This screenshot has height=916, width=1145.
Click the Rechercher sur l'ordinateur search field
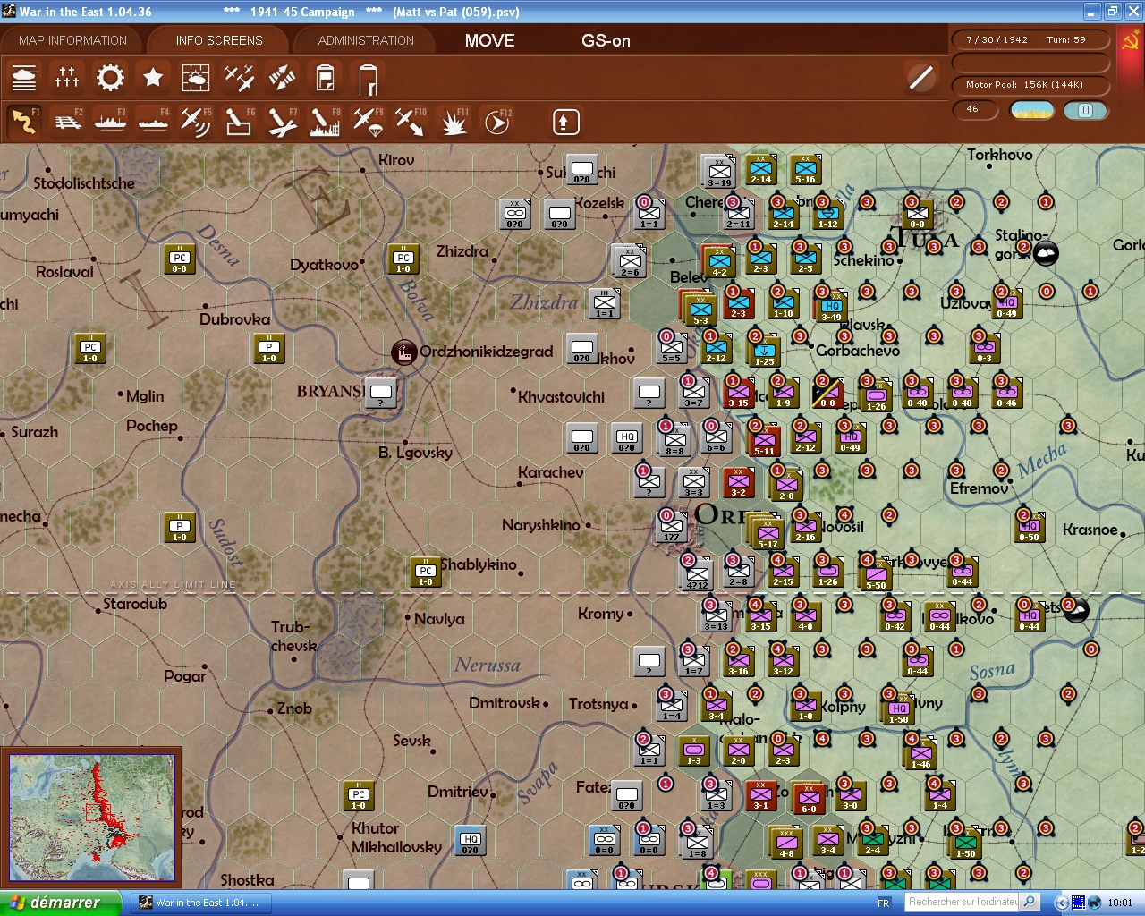pyautogui.click(x=963, y=903)
